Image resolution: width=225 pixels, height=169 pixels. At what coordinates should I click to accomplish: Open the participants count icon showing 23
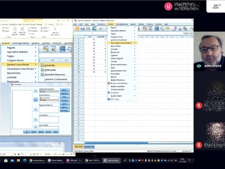[217, 6]
